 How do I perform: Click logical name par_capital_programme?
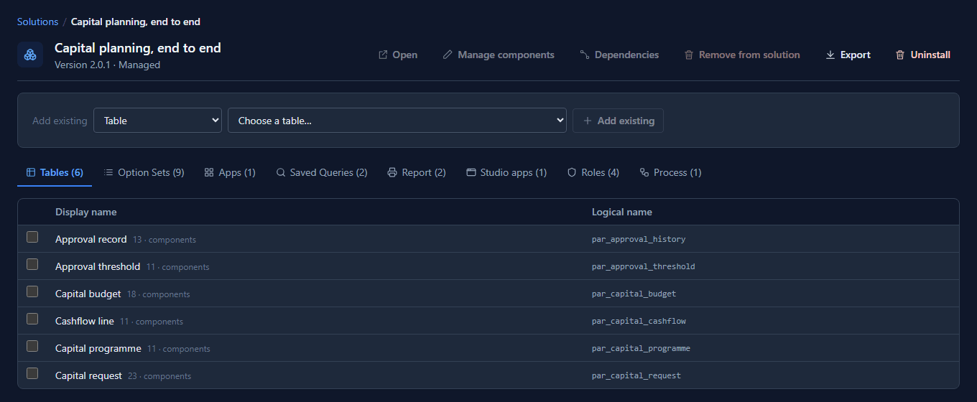641,348
